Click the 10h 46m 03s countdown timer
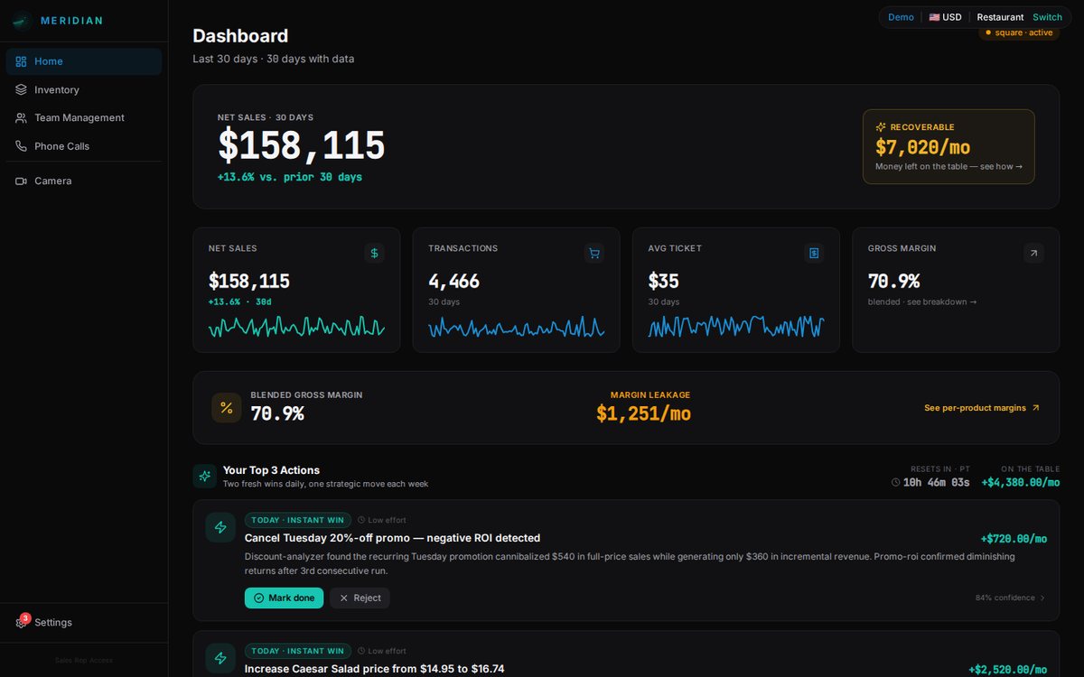Screen dimensions: 1084x677 (936, 483)
